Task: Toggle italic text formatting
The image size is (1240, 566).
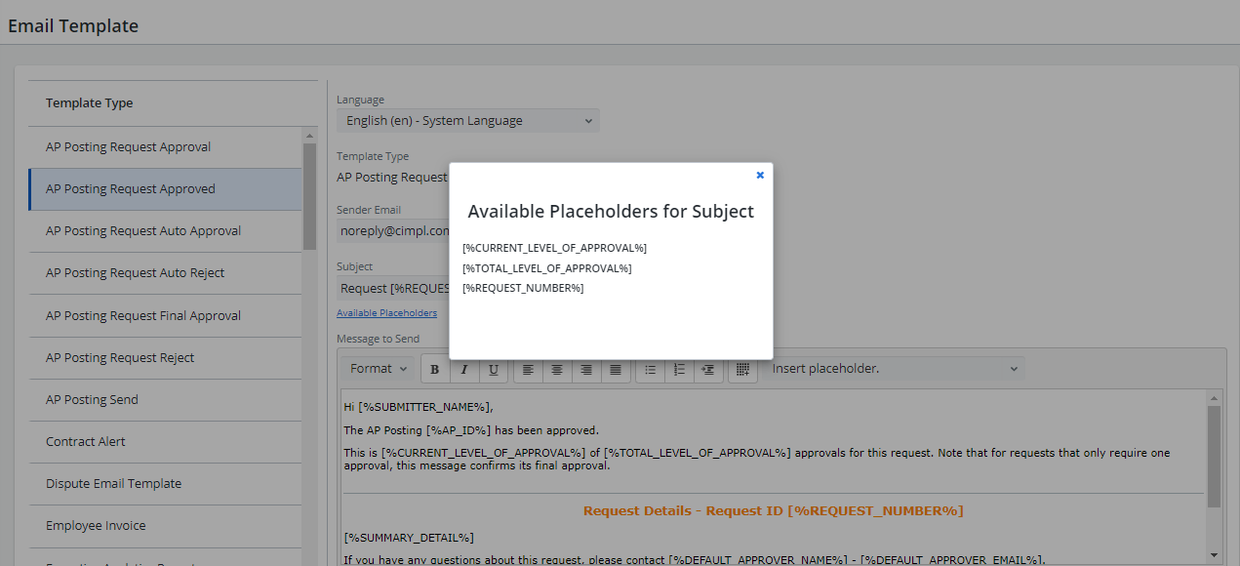Action: pyautogui.click(x=464, y=369)
